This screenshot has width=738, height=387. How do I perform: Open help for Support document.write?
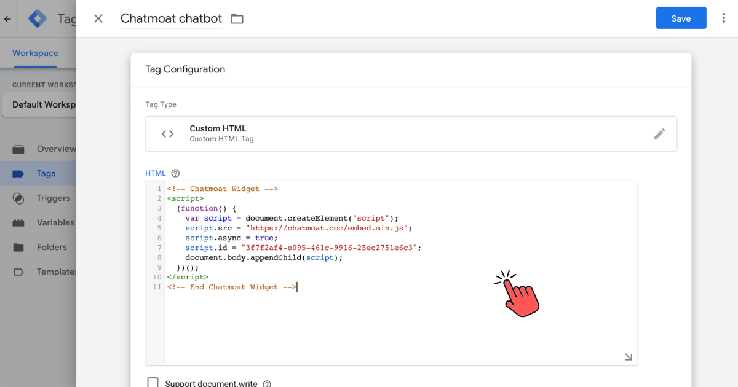click(x=267, y=383)
